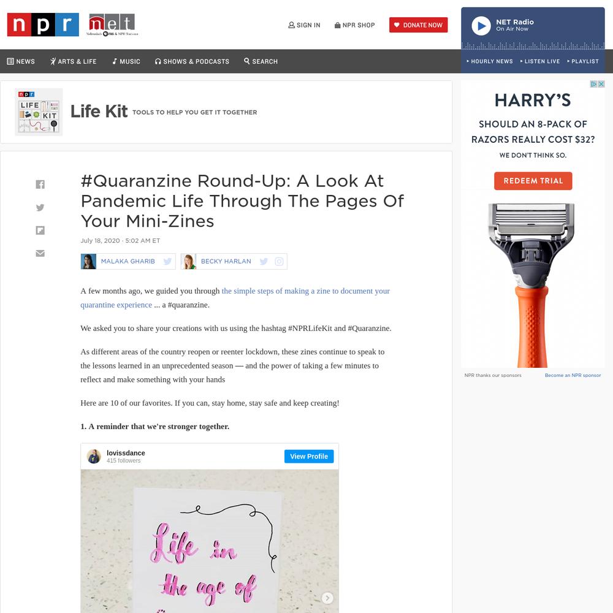The image size is (613, 613).
Task: Expand the Listen Live option
Action: click(540, 61)
